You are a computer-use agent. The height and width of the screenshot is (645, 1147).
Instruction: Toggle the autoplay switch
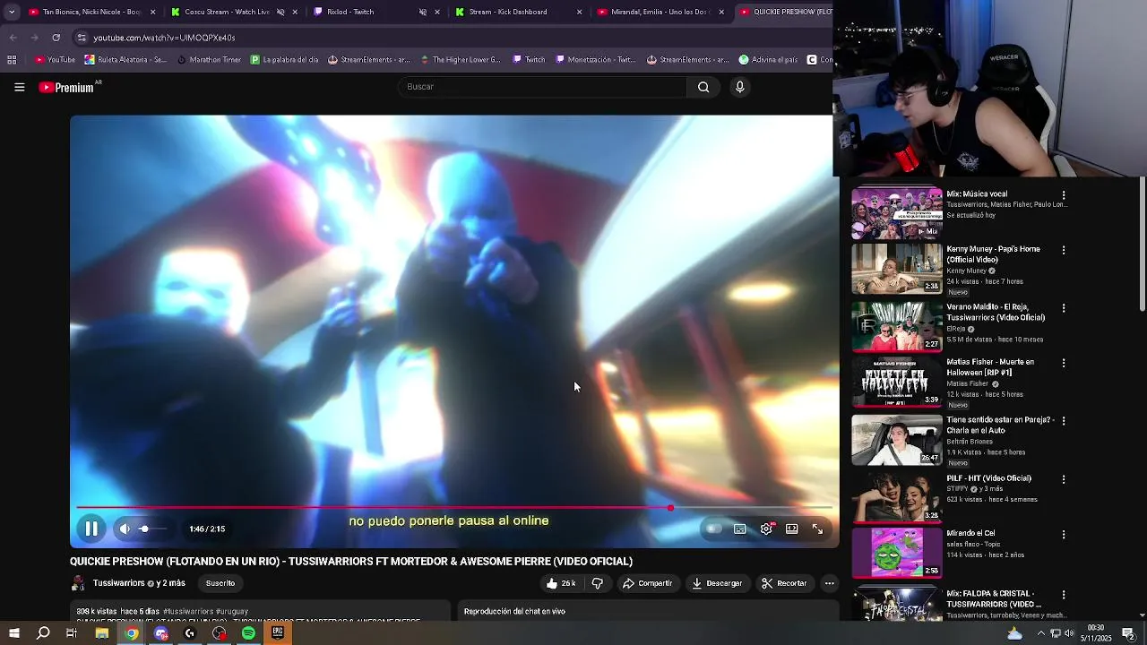[x=713, y=529]
